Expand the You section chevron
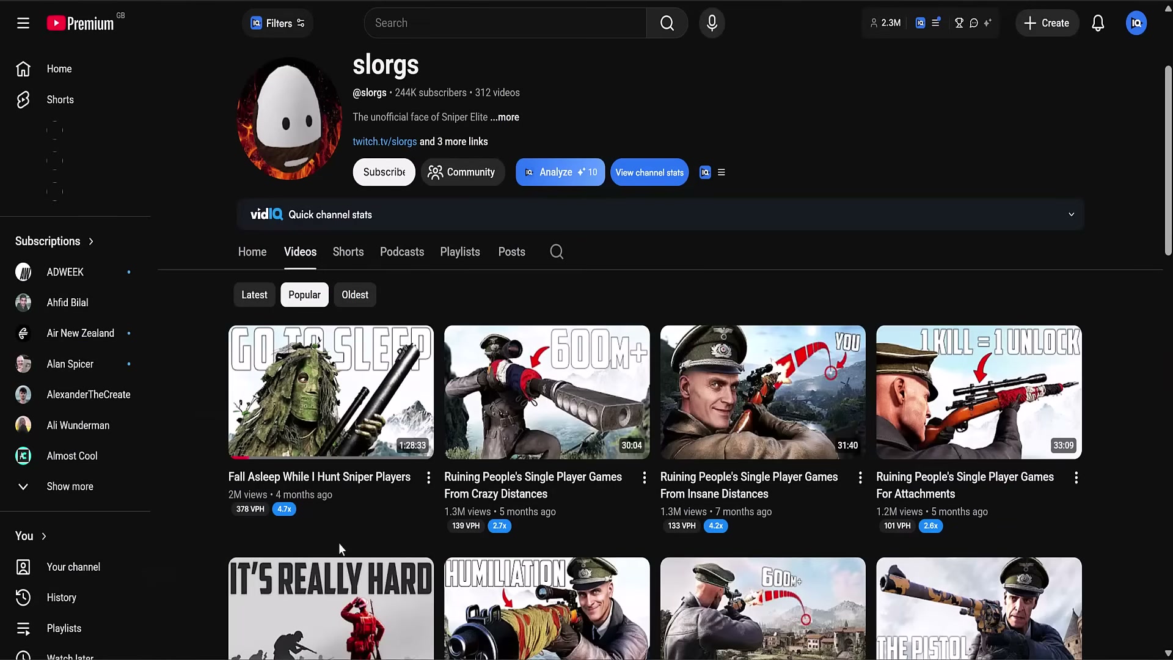This screenshot has width=1173, height=660. [44, 536]
